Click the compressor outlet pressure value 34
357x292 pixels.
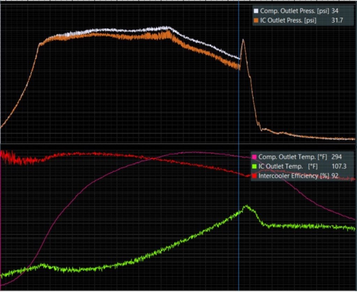[335, 11]
